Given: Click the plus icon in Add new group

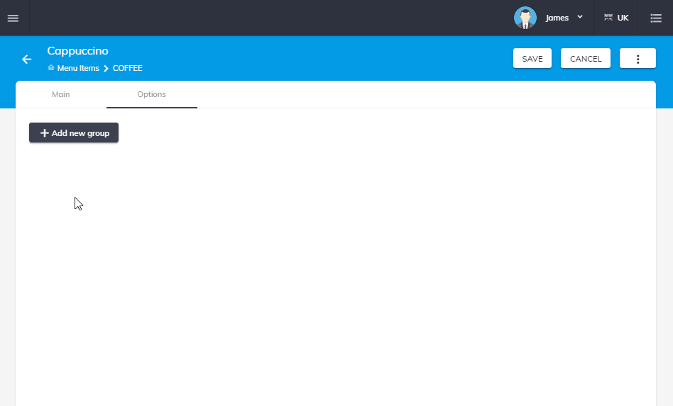Looking at the screenshot, I should click(x=45, y=132).
